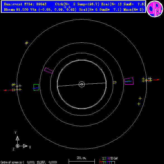Click the white track line left of center

(68, 85)
